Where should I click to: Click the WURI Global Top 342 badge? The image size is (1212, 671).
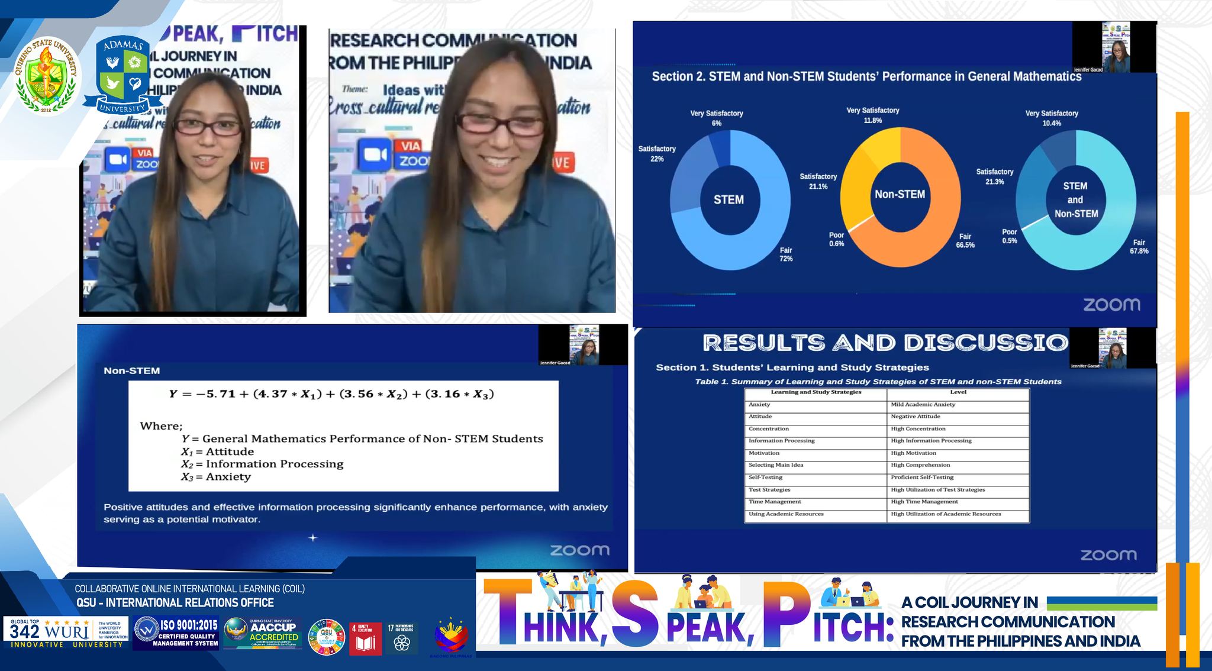[x=66, y=633]
